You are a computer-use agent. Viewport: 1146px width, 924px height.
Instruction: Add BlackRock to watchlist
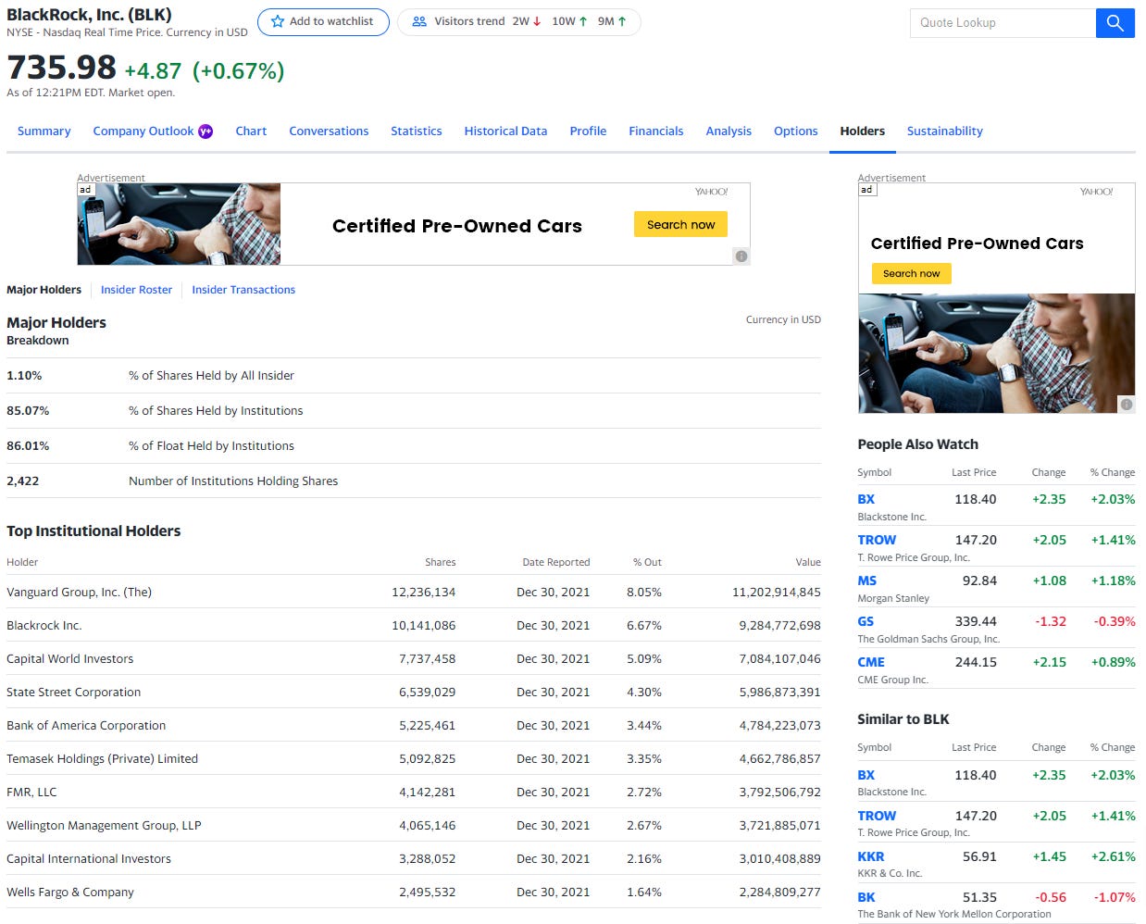[x=323, y=21]
